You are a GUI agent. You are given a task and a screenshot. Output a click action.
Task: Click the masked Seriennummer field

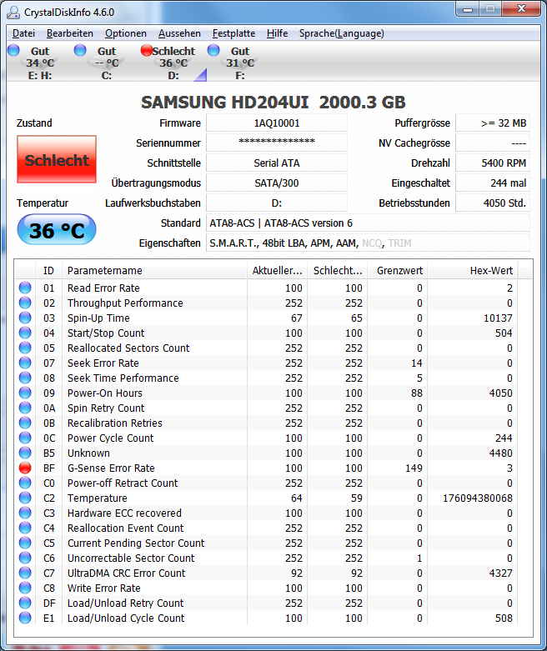coord(277,143)
